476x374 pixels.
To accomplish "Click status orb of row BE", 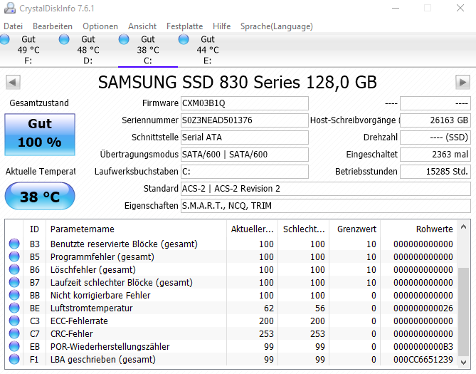I will coord(14,308).
